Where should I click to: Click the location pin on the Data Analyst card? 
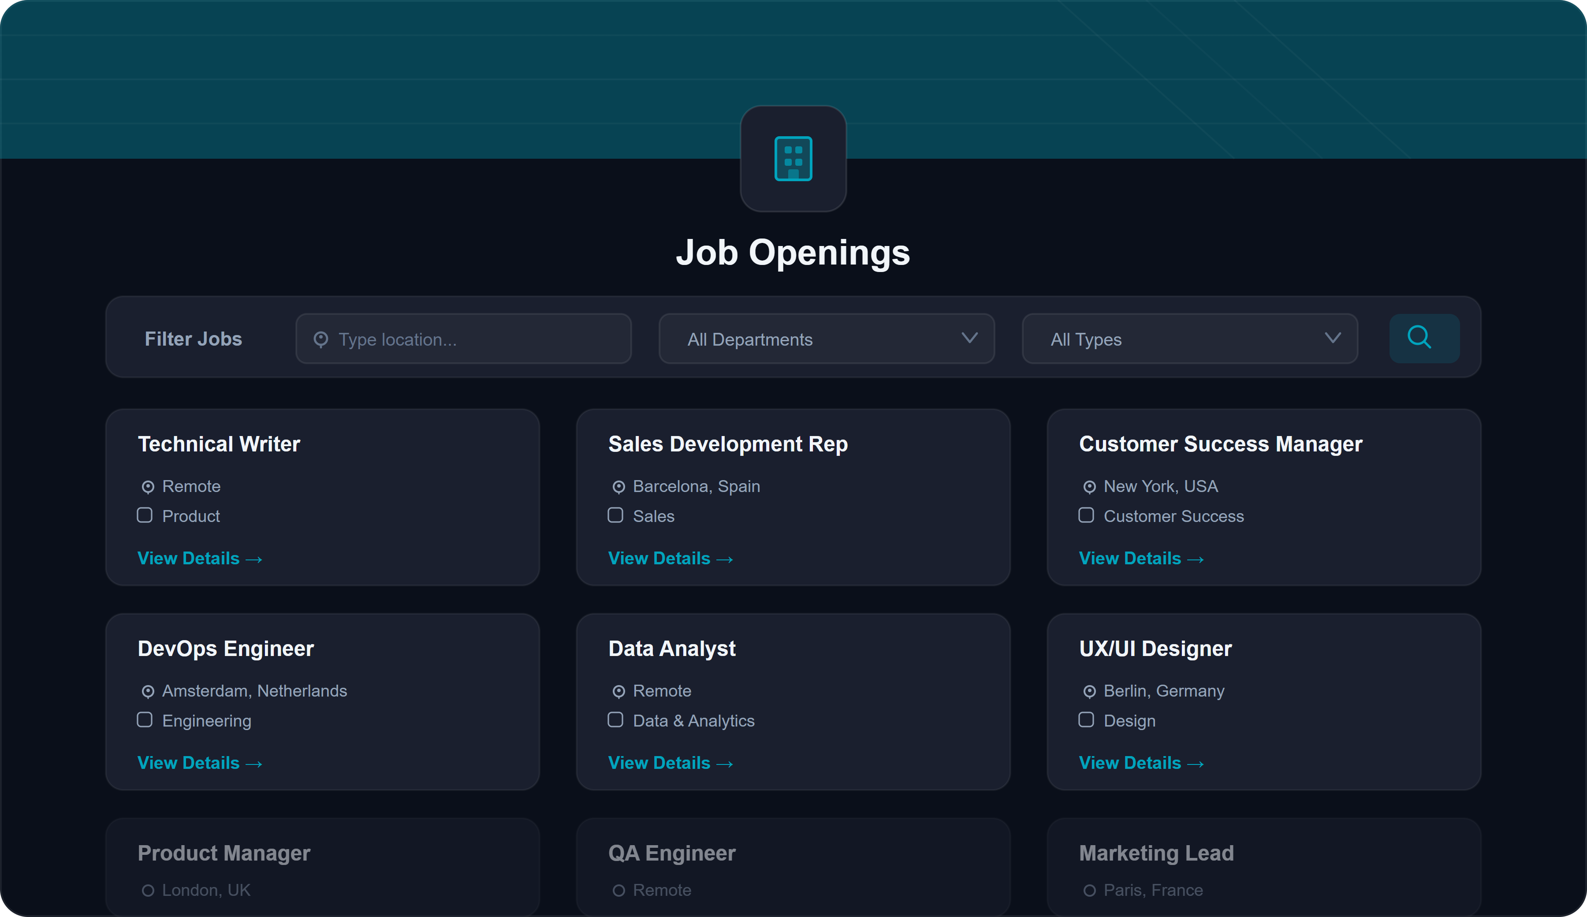click(618, 692)
